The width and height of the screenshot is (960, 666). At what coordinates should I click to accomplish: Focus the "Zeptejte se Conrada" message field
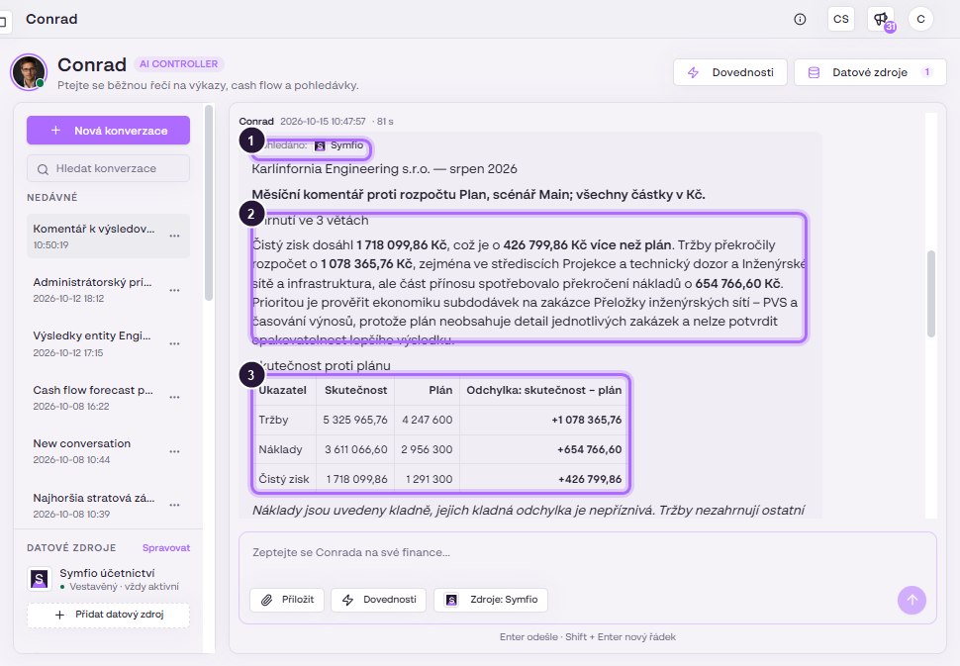pyautogui.click(x=587, y=553)
